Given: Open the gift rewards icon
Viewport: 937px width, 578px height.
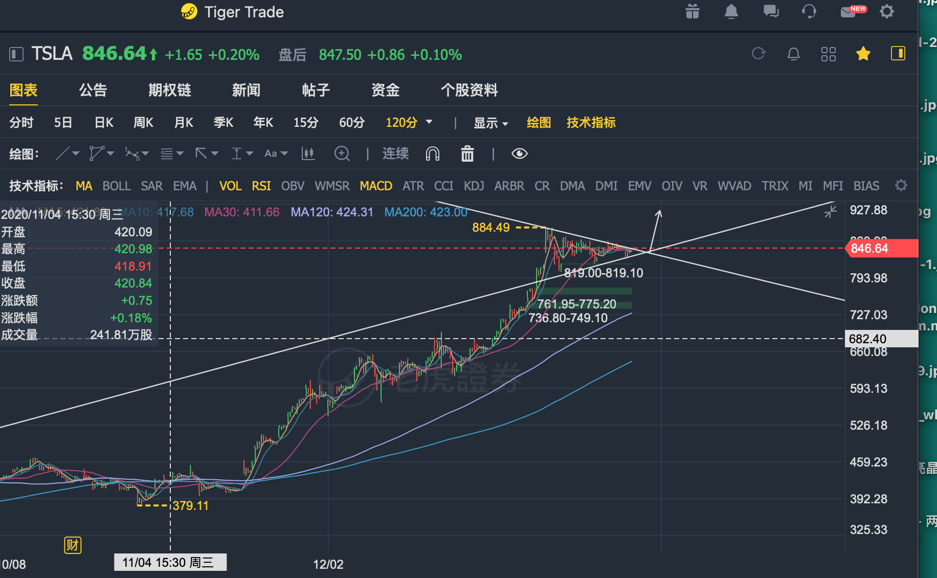Looking at the screenshot, I should coord(693,11).
